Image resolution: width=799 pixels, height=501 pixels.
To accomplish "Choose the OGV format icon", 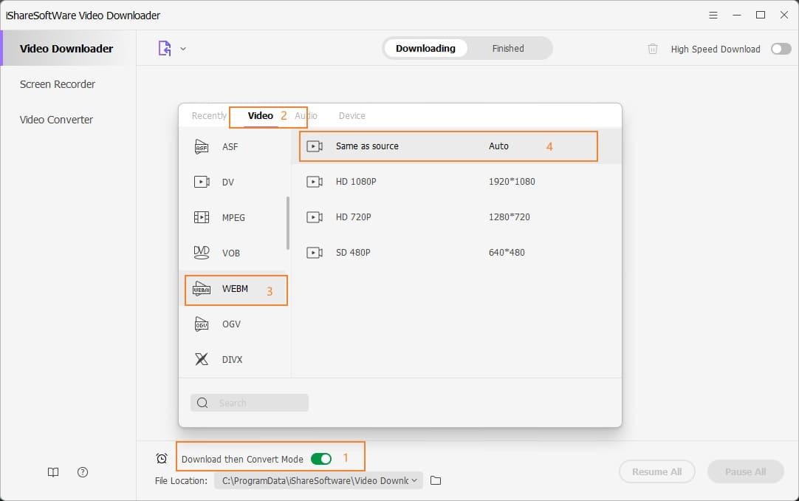I will tap(202, 324).
